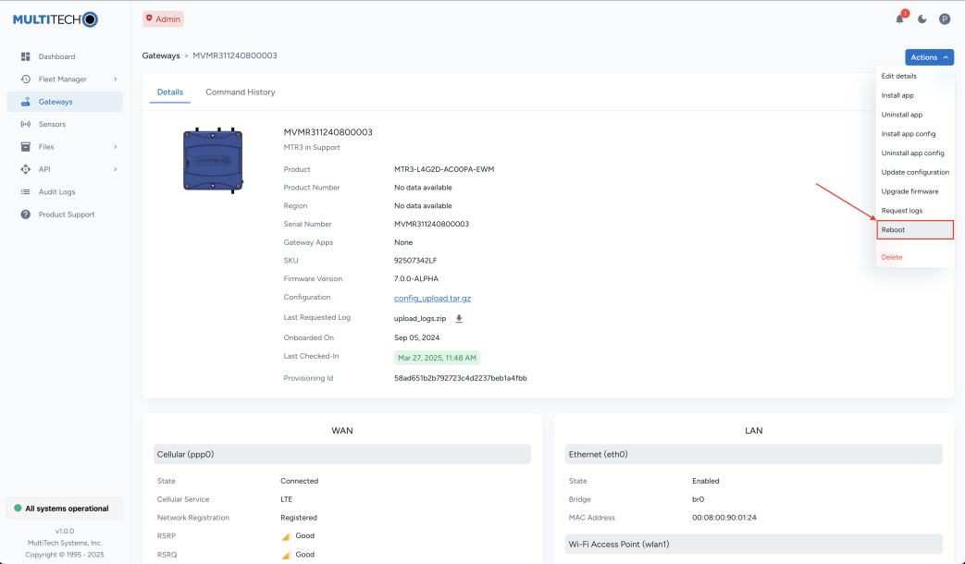
Task: Click the MultiTech logo
Action: (x=56, y=19)
